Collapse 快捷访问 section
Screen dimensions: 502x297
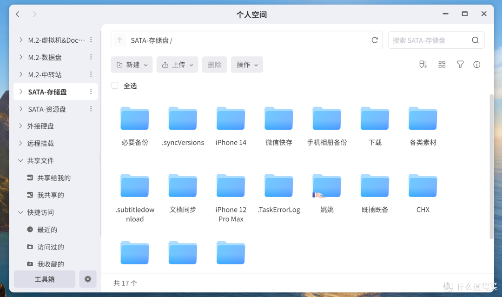tap(20, 212)
